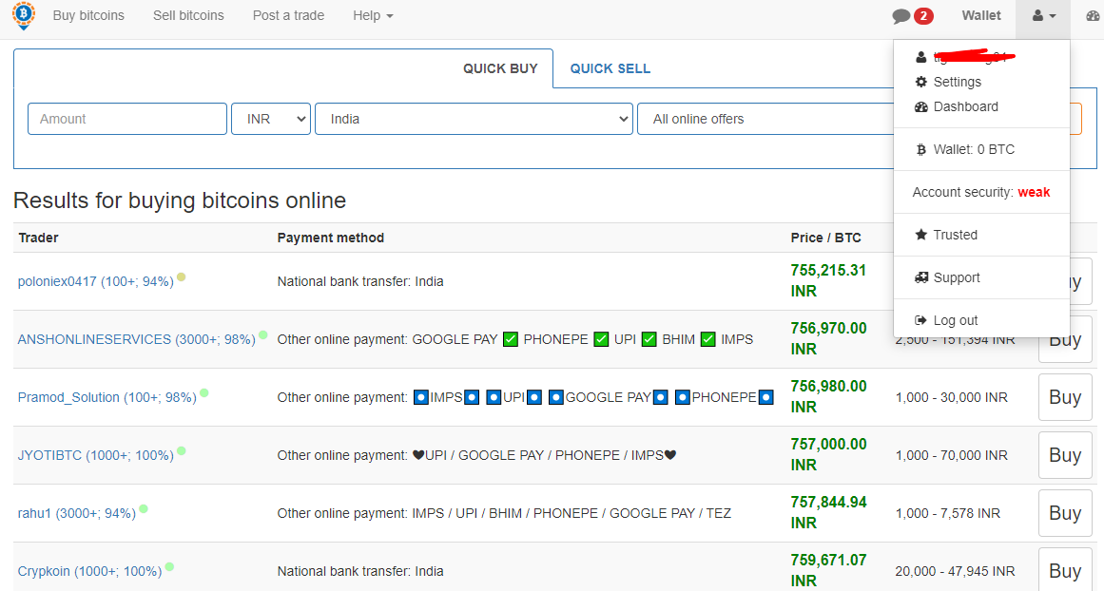
Task: Click JYOTIBTC's UPI / GOOGLE PAY payment text
Action: pyautogui.click(x=476, y=455)
